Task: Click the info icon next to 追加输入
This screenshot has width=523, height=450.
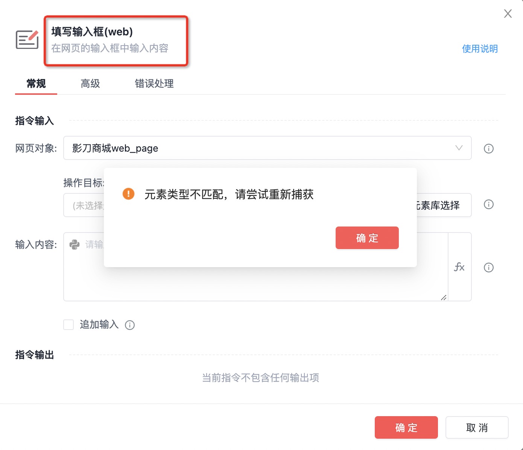Action: pos(130,325)
